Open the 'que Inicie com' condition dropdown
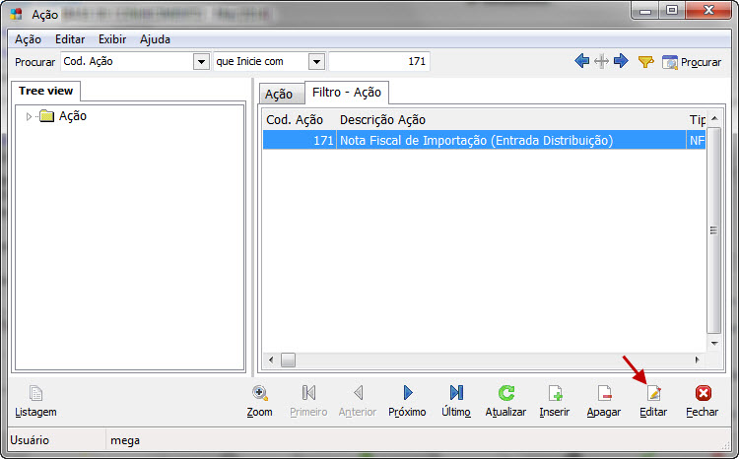Screen dimensions: 739x459 click(315, 62)
